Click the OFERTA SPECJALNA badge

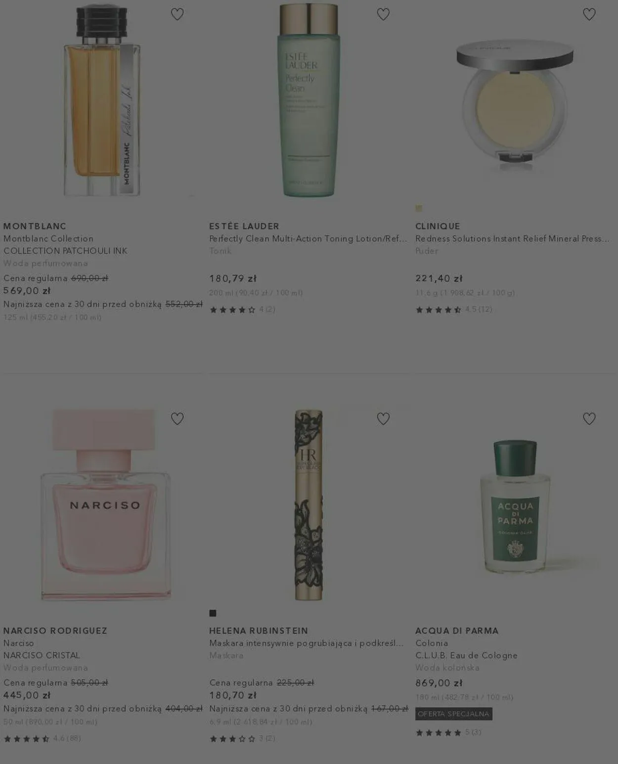click(x=453, y=714)
